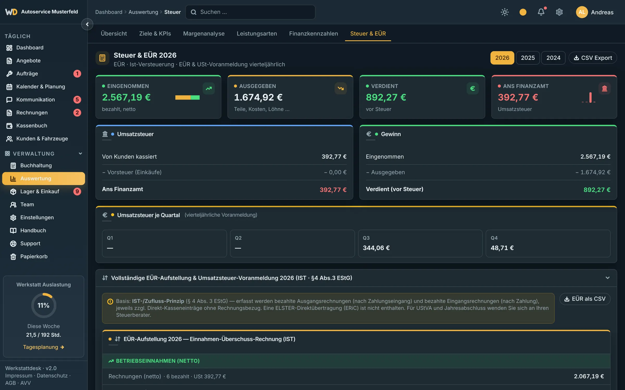This screenshot has height=390, width=625.
Task: Open Support in the sidebar
Action: coord(43,243)
